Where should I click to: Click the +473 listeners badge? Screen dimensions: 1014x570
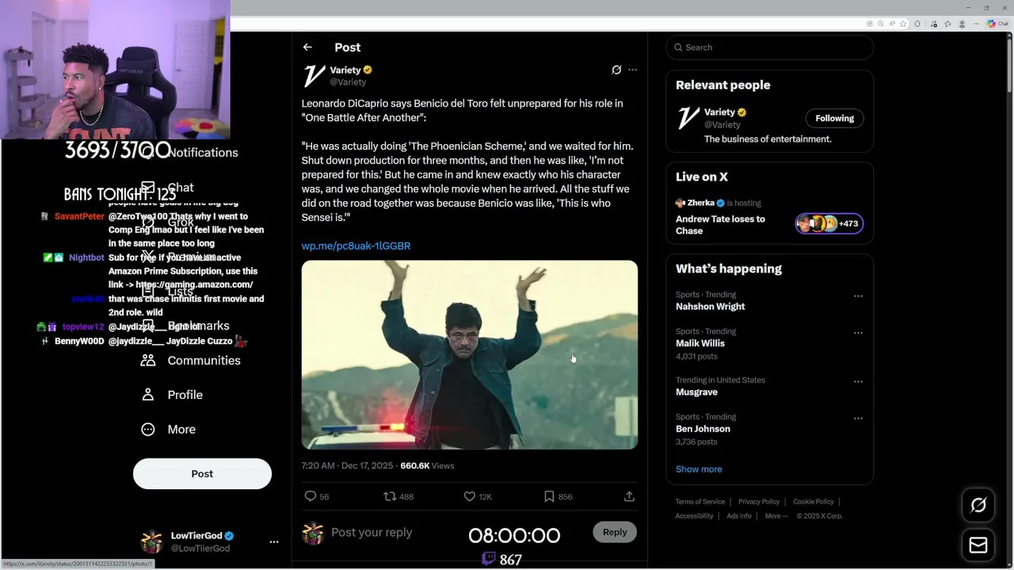tap(829, 224)
